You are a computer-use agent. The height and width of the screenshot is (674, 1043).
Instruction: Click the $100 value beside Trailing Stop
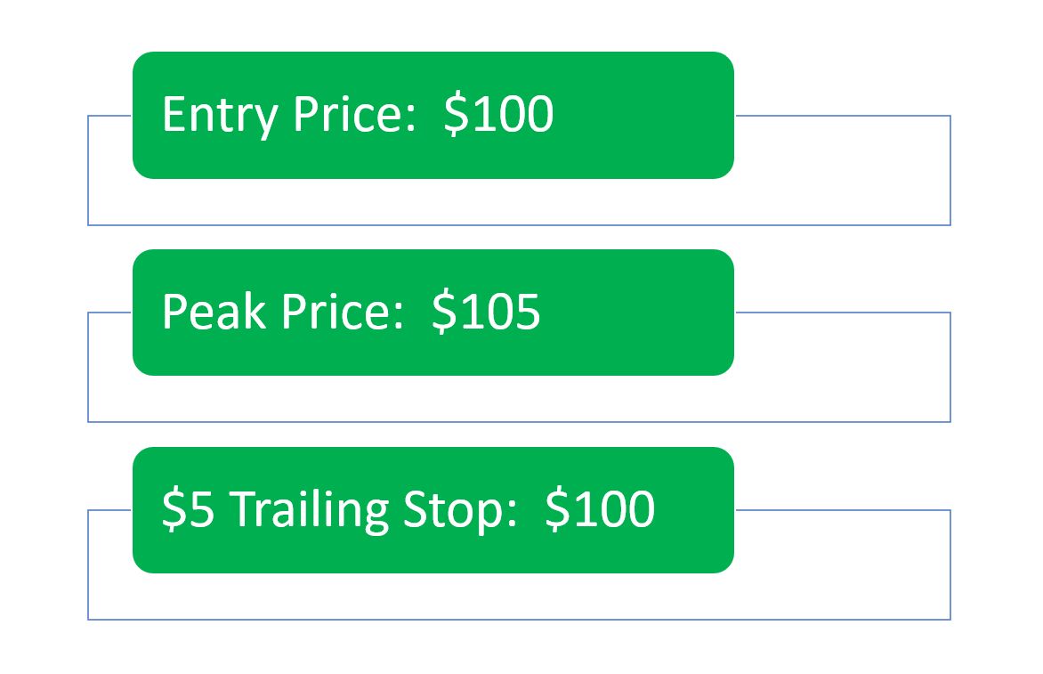[x=600, y=509]
